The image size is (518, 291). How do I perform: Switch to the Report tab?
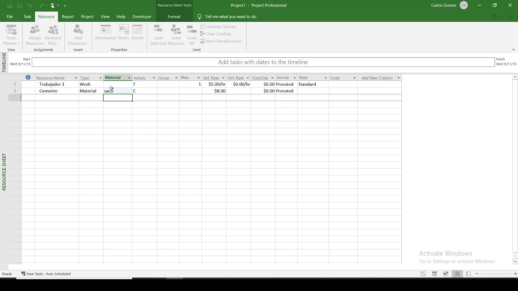(x=68, y=17)
